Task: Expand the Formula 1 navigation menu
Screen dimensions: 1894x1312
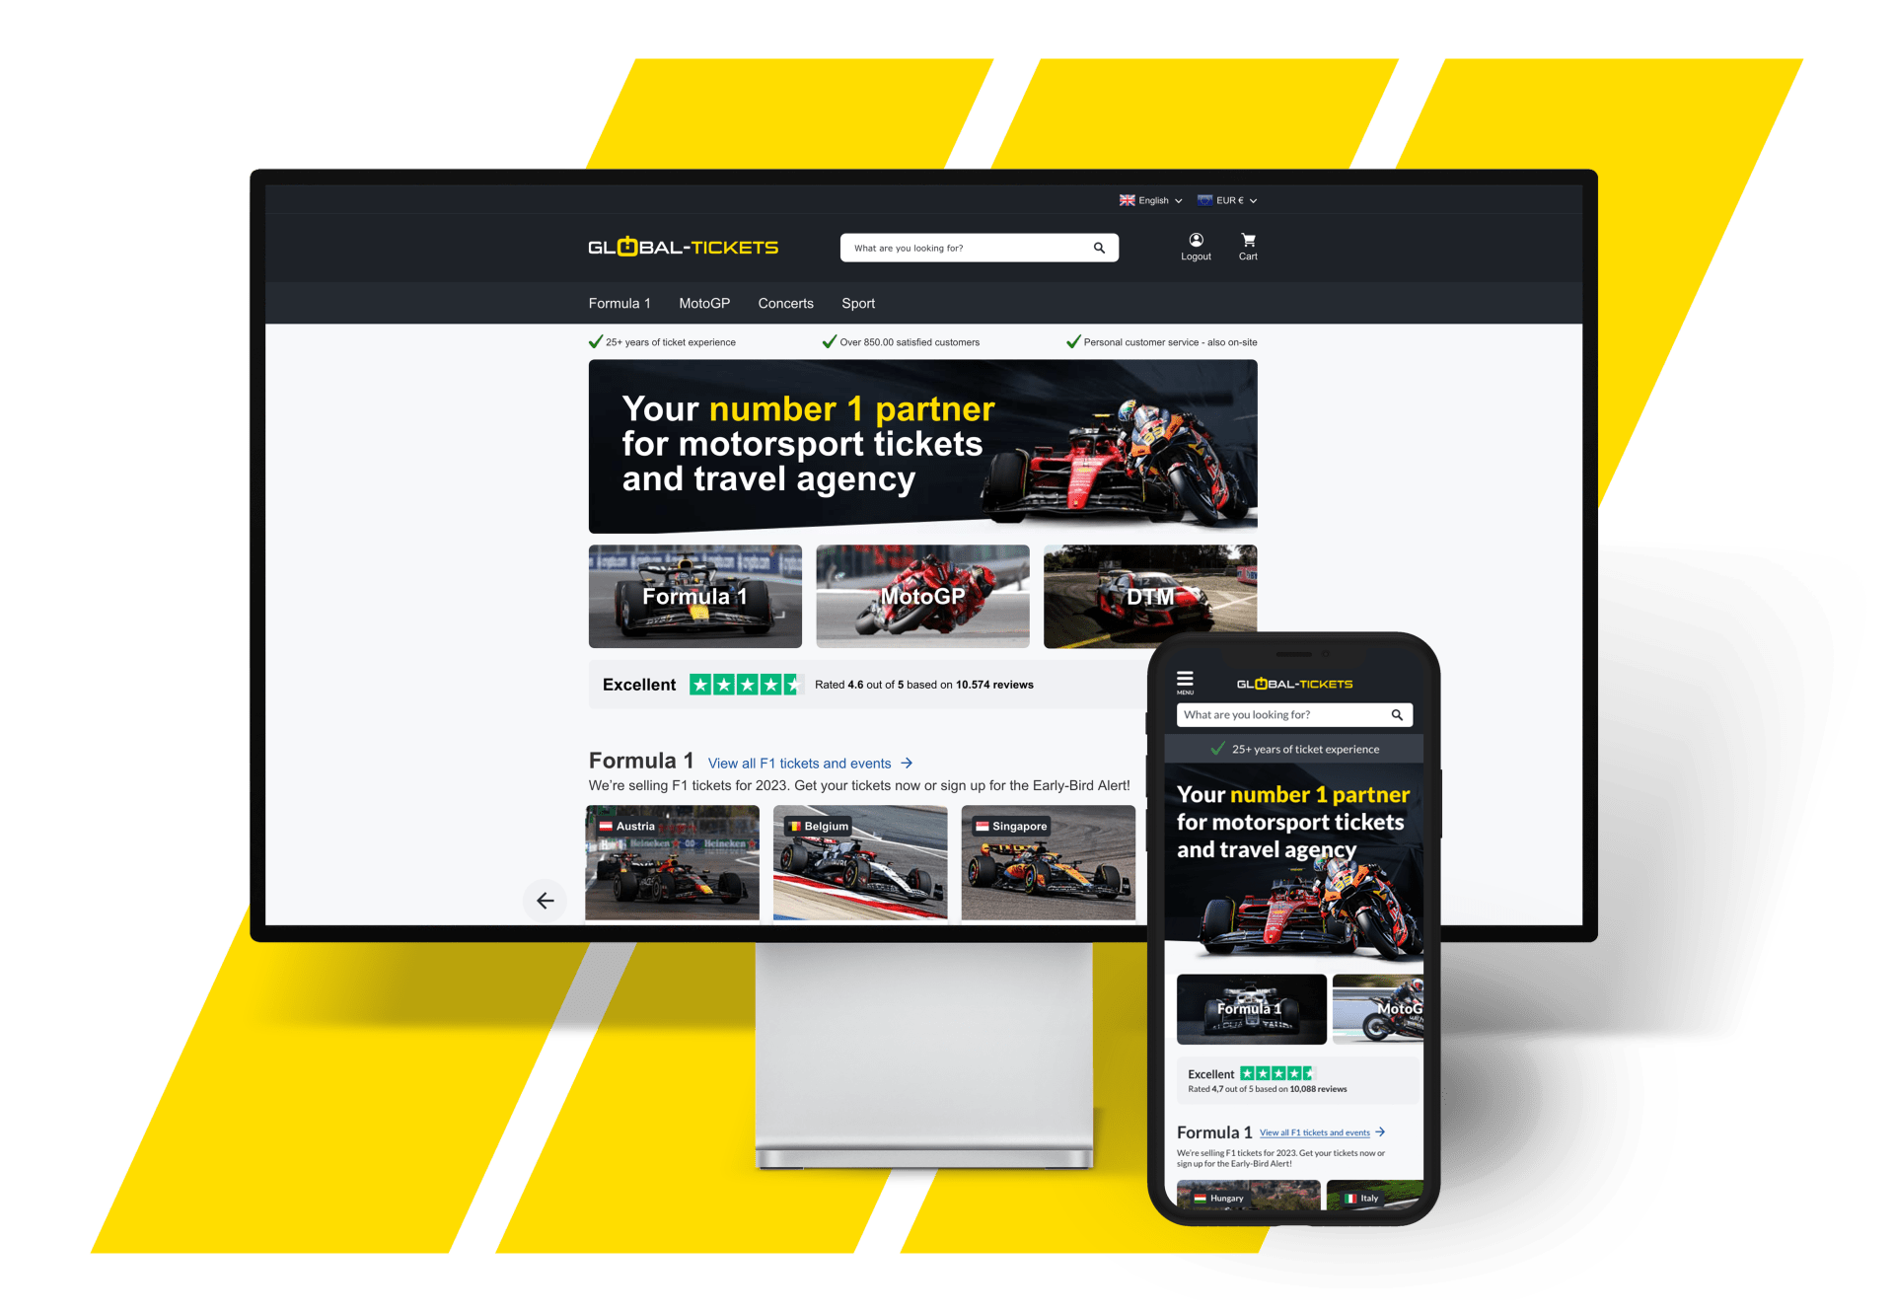Action: tap(621, 302)
